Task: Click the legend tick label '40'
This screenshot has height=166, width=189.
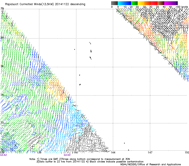Action: [164, 7]
